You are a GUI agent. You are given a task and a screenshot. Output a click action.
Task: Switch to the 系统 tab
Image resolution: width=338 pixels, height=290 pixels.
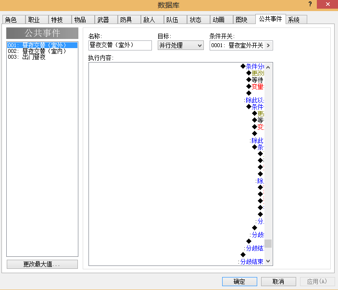(296, 20)
